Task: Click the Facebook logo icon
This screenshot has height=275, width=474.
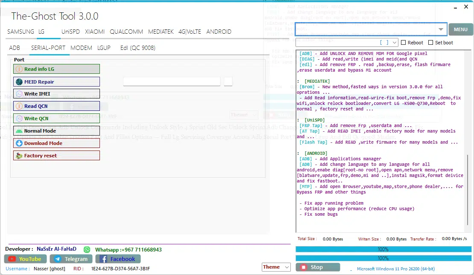Action: tap(103, 259)
